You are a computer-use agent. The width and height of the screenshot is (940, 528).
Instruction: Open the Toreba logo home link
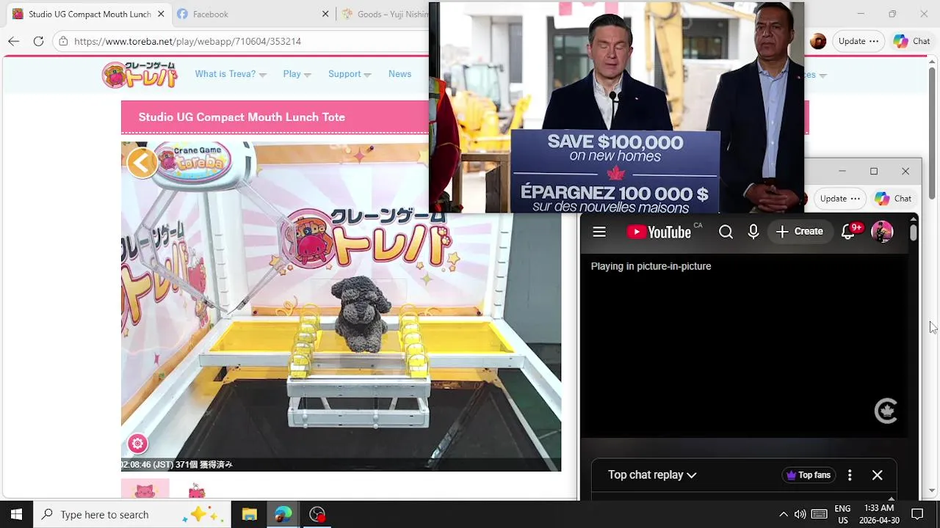pyautogui.click(x=140, y=74)
